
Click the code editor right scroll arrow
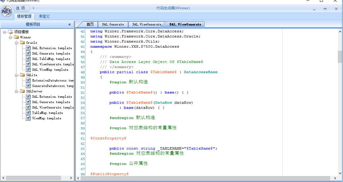coord(335,178)
